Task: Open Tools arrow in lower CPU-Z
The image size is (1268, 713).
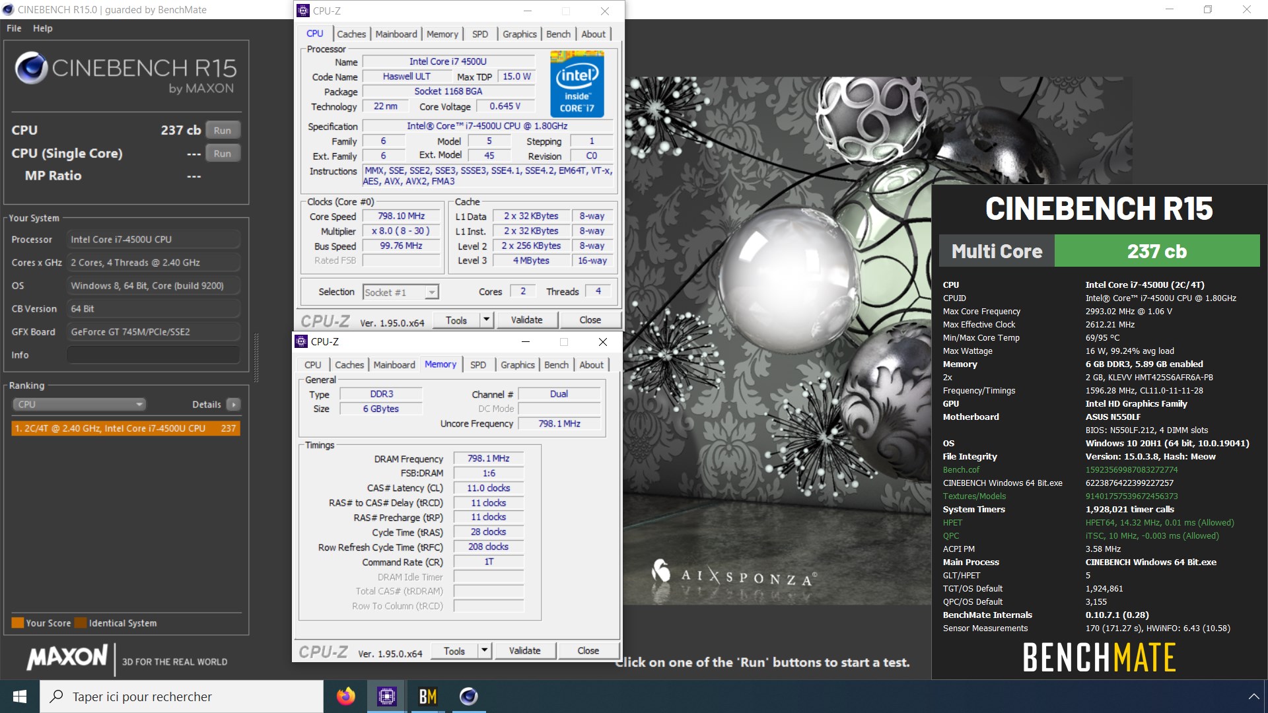Action: click(x=485, y=651)
